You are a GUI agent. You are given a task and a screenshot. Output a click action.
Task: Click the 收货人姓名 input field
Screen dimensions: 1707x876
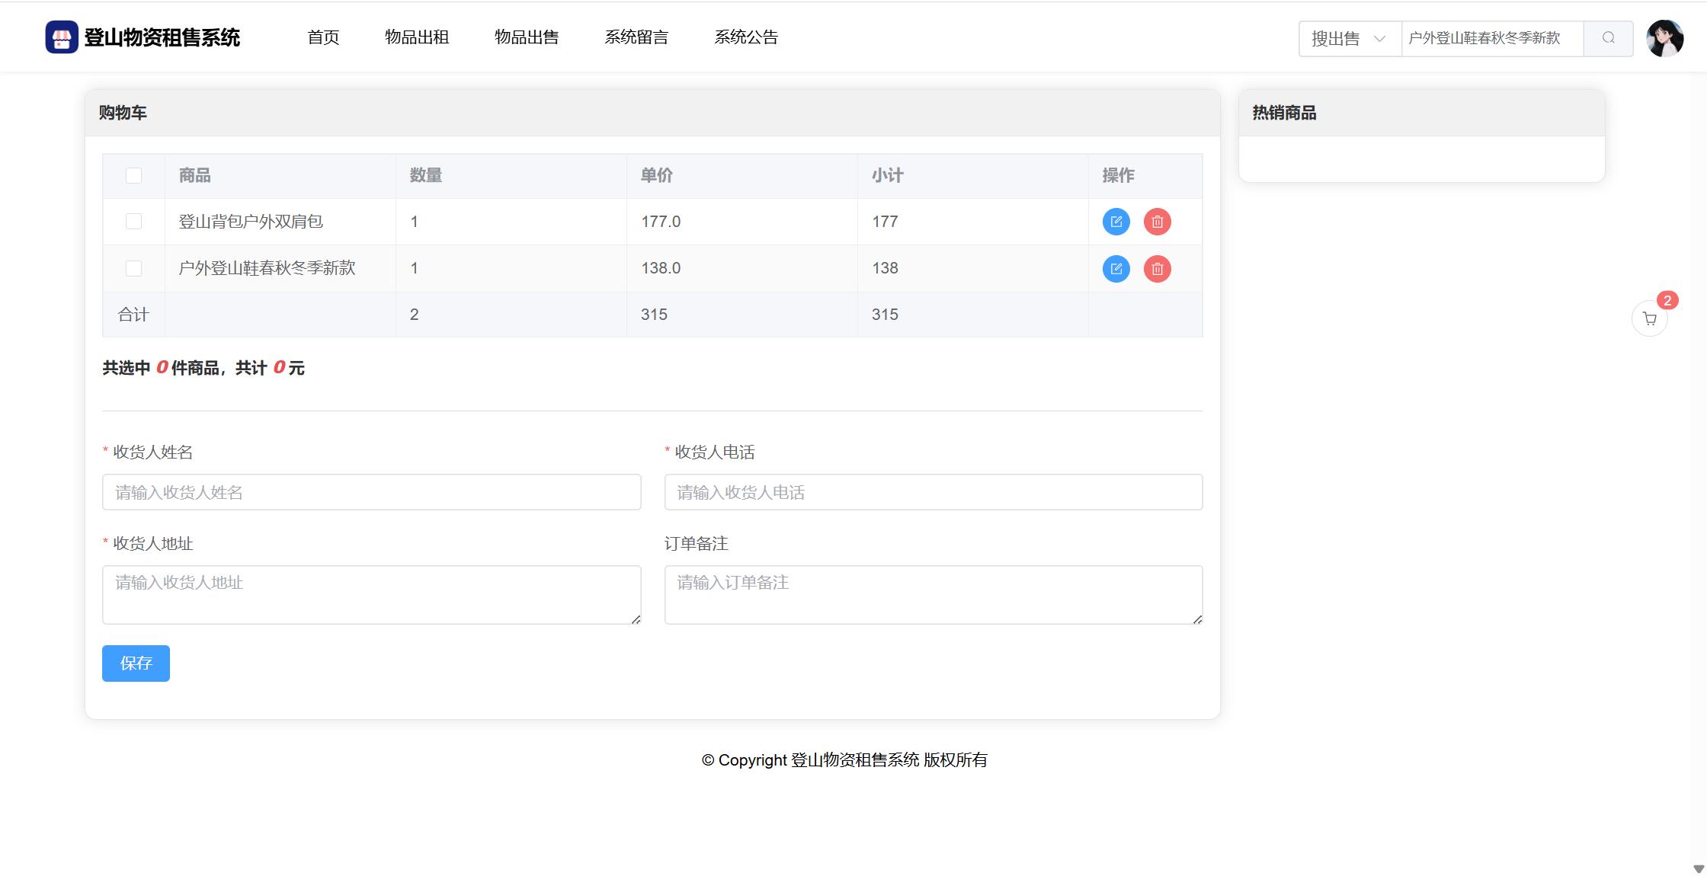click(x=371, y=492)
